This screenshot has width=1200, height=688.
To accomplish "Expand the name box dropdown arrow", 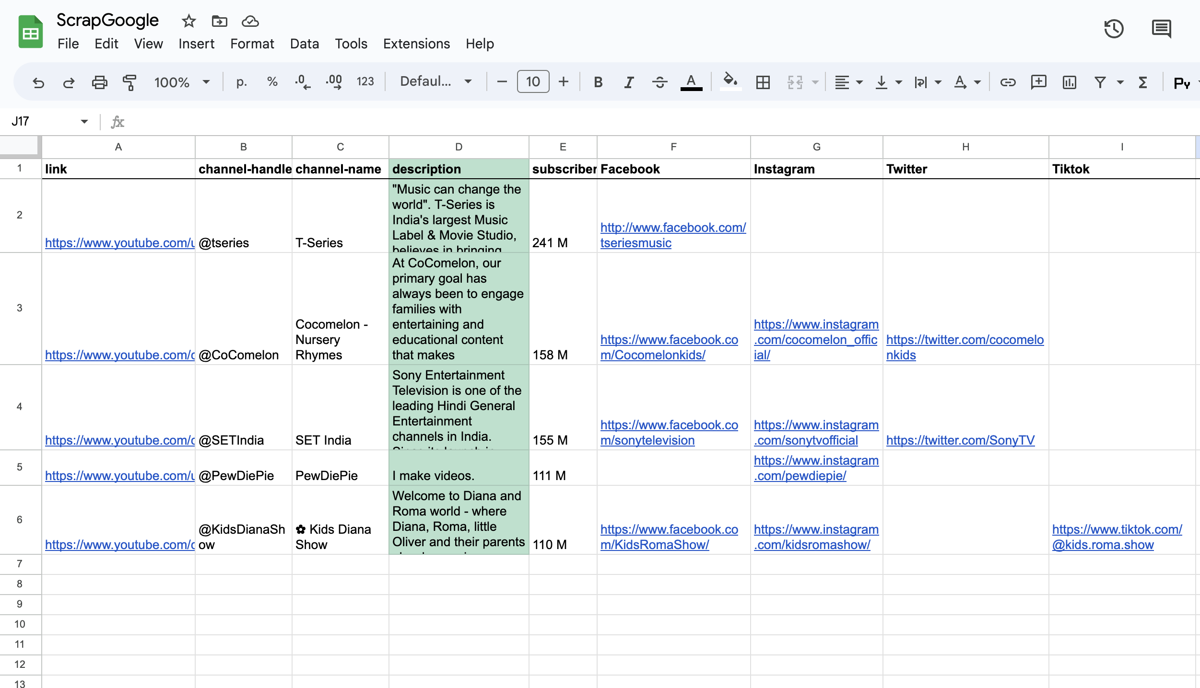I will (x=84, y=122).
